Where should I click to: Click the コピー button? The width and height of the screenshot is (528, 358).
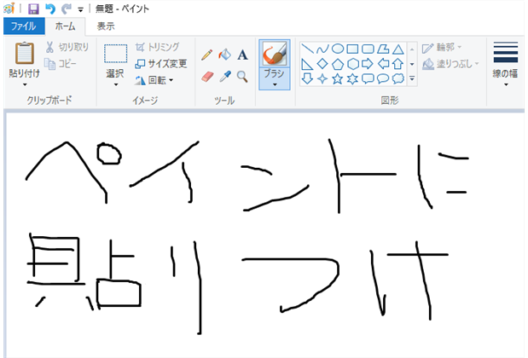pyautogui.click(x=61, y=64)
